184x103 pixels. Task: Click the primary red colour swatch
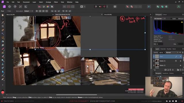3,92
